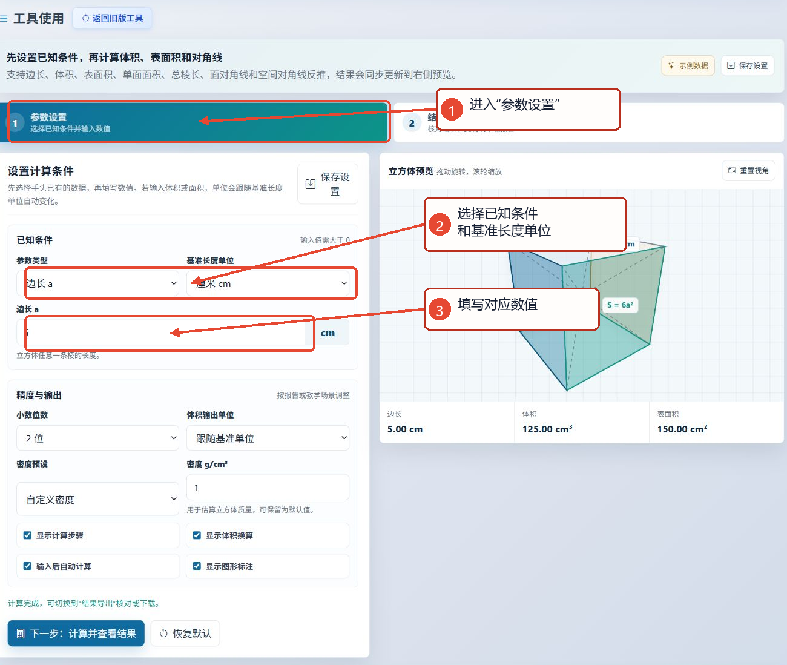Click the sparkle icon in 示例数据
Screen dimensions: 787x665
[671, 65]
